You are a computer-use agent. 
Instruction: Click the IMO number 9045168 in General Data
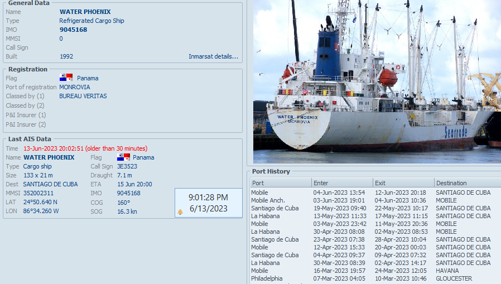(x=73, y=30)
